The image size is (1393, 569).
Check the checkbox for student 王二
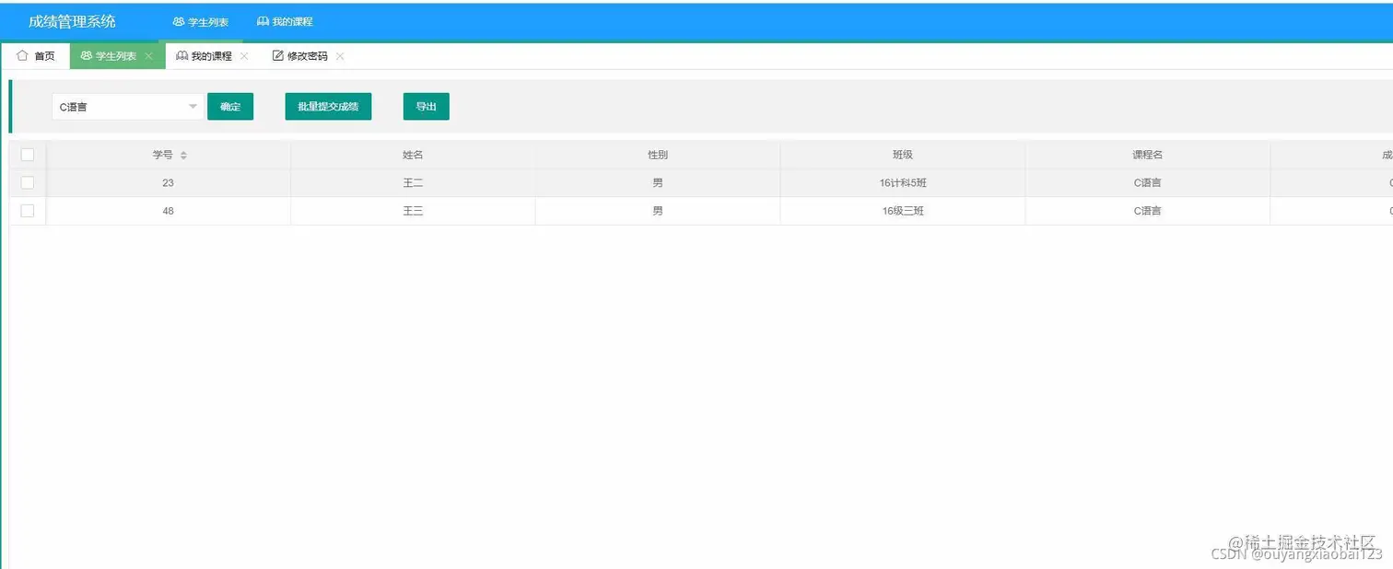tap(28, 182)
